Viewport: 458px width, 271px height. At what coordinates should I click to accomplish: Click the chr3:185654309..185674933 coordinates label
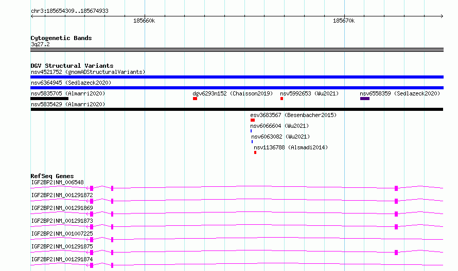tap(69, 11)
